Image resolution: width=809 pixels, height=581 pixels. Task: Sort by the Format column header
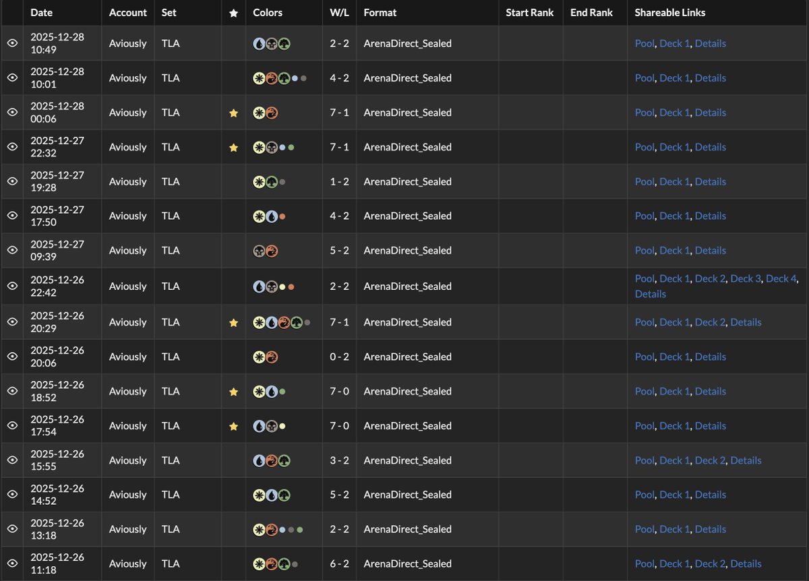tap(380, 13)
